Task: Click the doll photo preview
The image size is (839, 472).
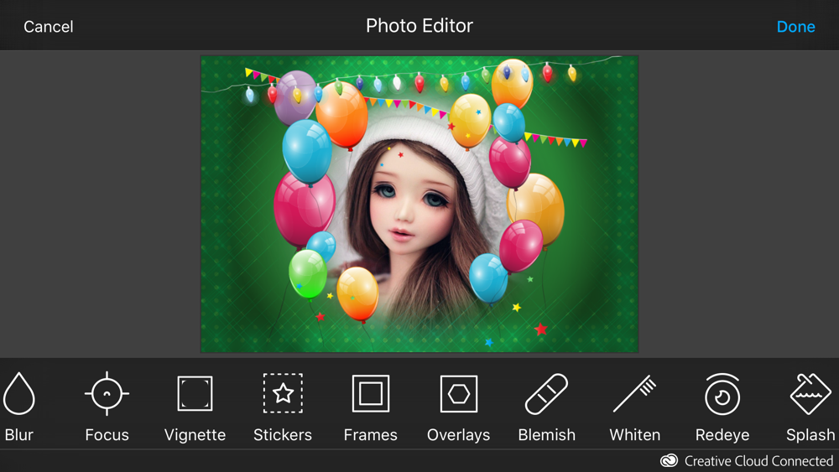Action: [419, 205]
